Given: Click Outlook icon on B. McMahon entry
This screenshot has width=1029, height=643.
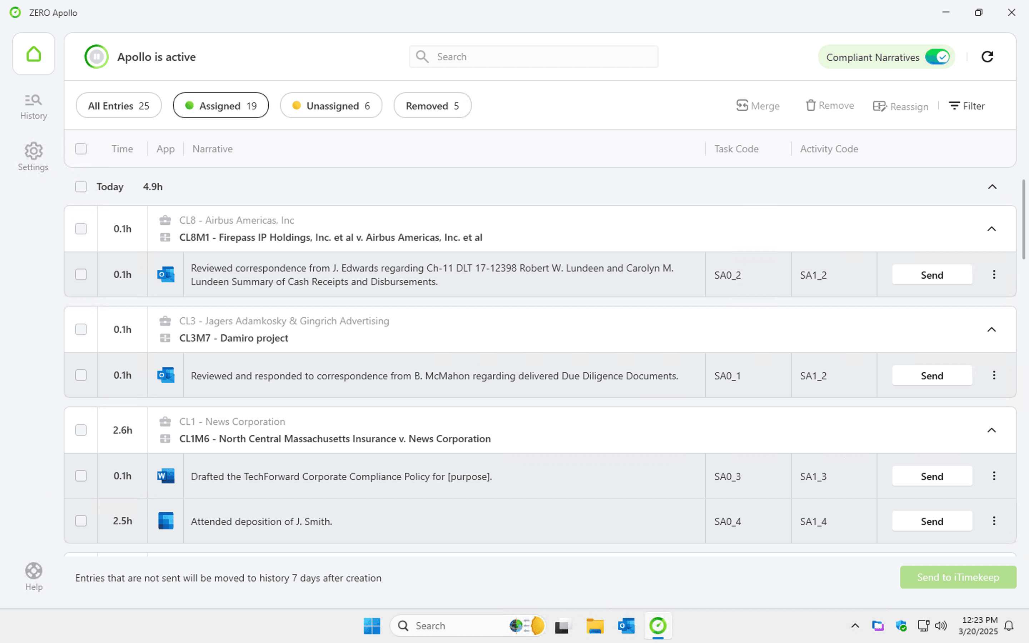Looking at the screenshot, I should 166,375.
